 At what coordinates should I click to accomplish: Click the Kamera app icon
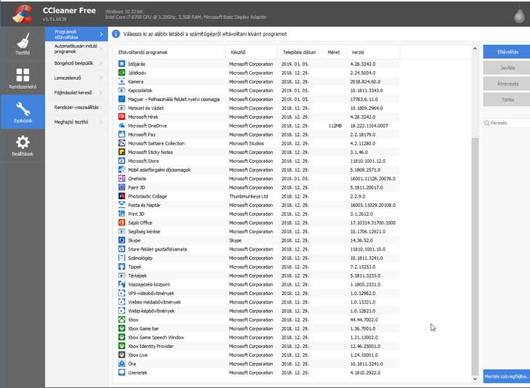coord(122,81)
